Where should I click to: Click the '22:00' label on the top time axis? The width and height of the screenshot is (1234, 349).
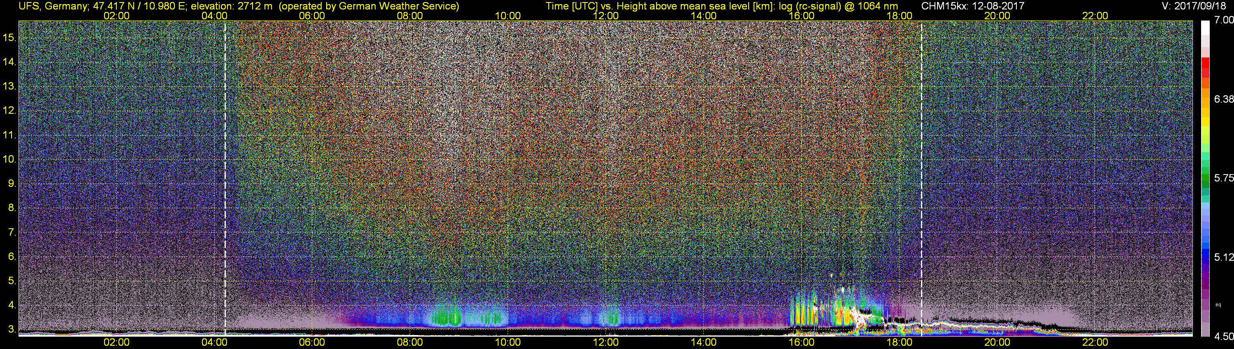[x=1095, y=16]
